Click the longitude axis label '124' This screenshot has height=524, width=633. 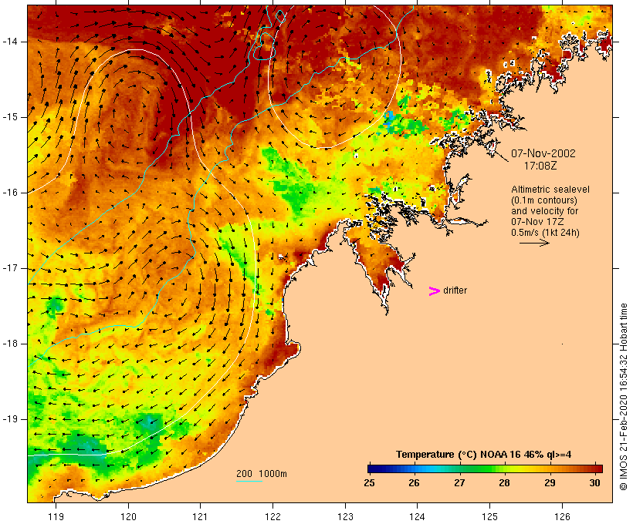pos(417,516)
